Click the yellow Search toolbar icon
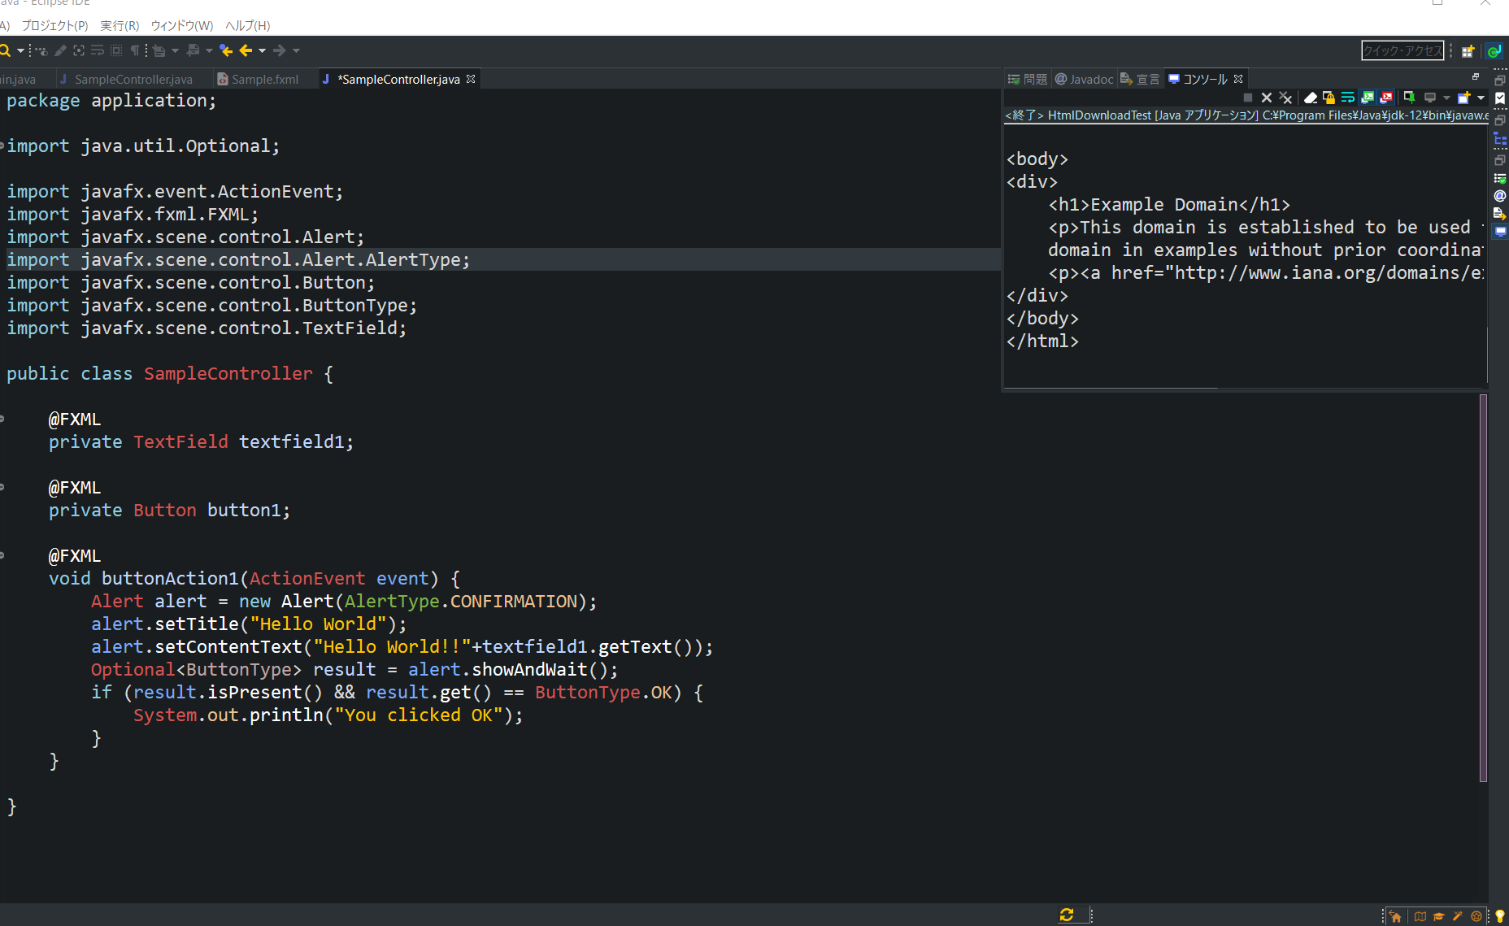 pyautogui.click(x=5, y=50)
